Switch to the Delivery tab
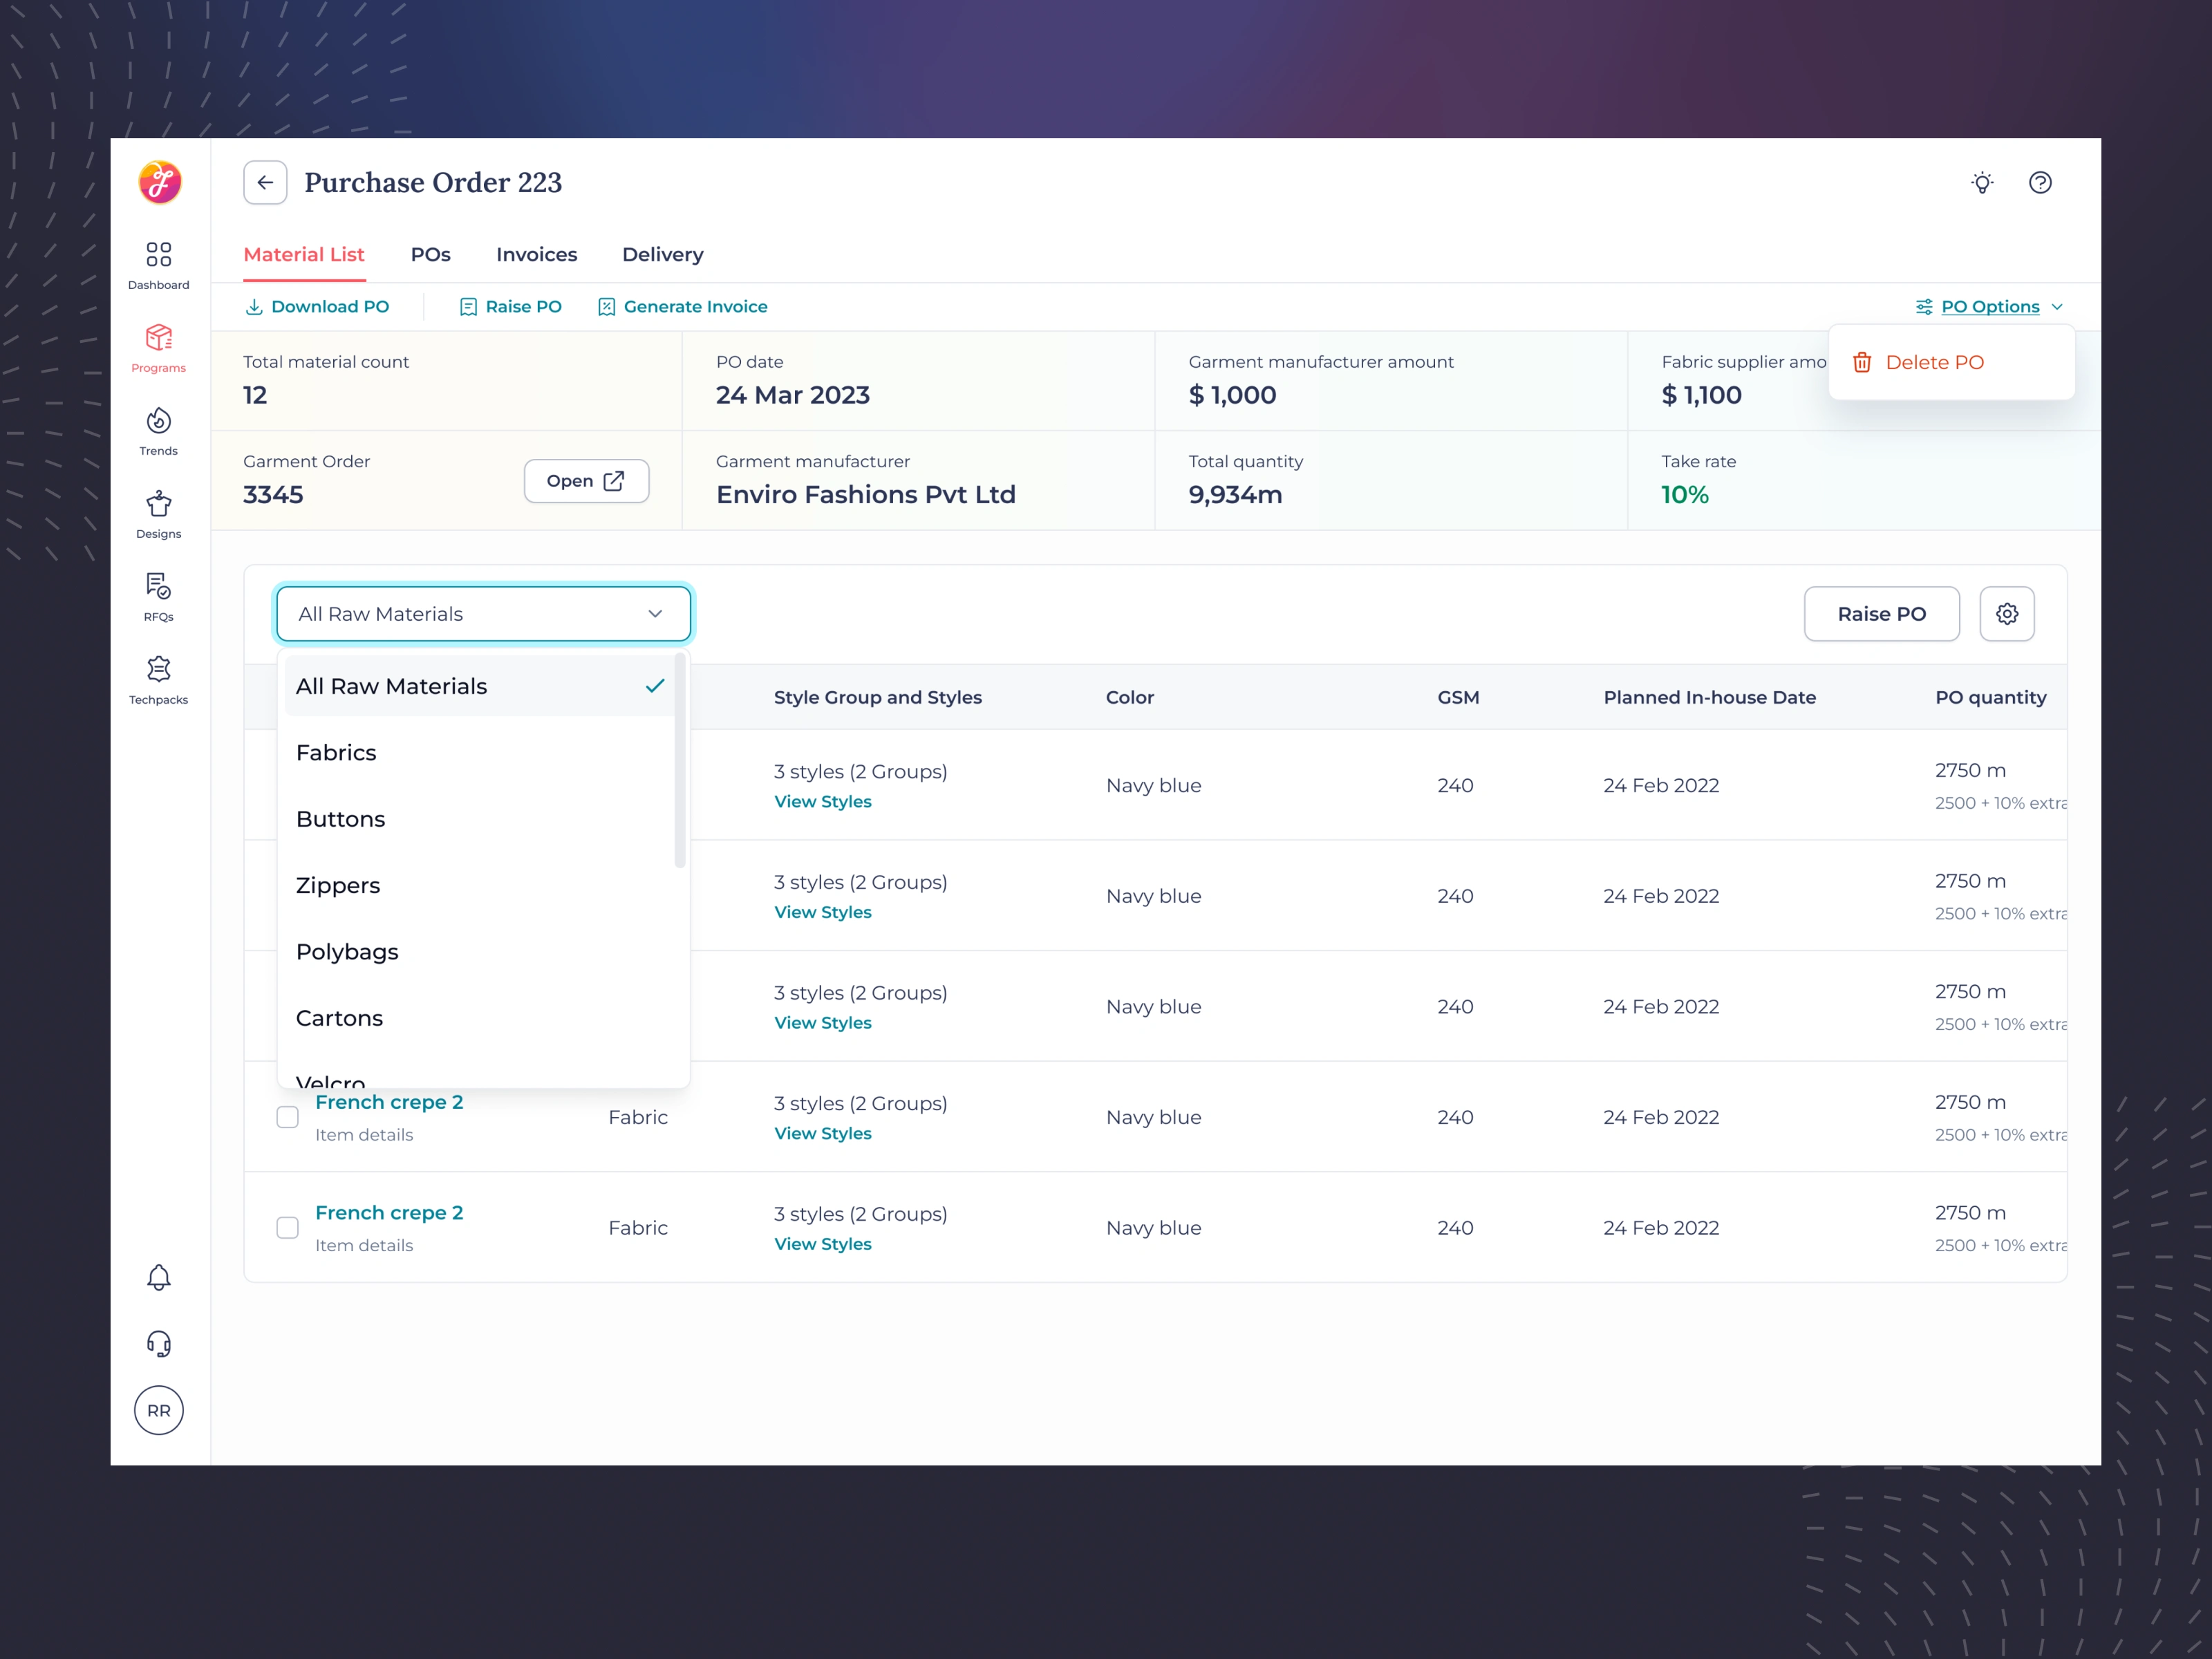 662,255
